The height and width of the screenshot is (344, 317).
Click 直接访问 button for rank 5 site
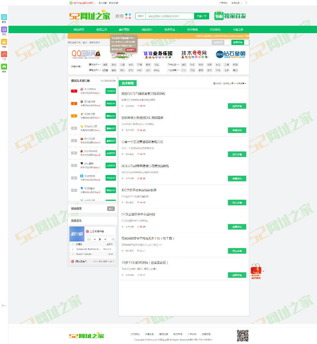click(x=111, y=141)
